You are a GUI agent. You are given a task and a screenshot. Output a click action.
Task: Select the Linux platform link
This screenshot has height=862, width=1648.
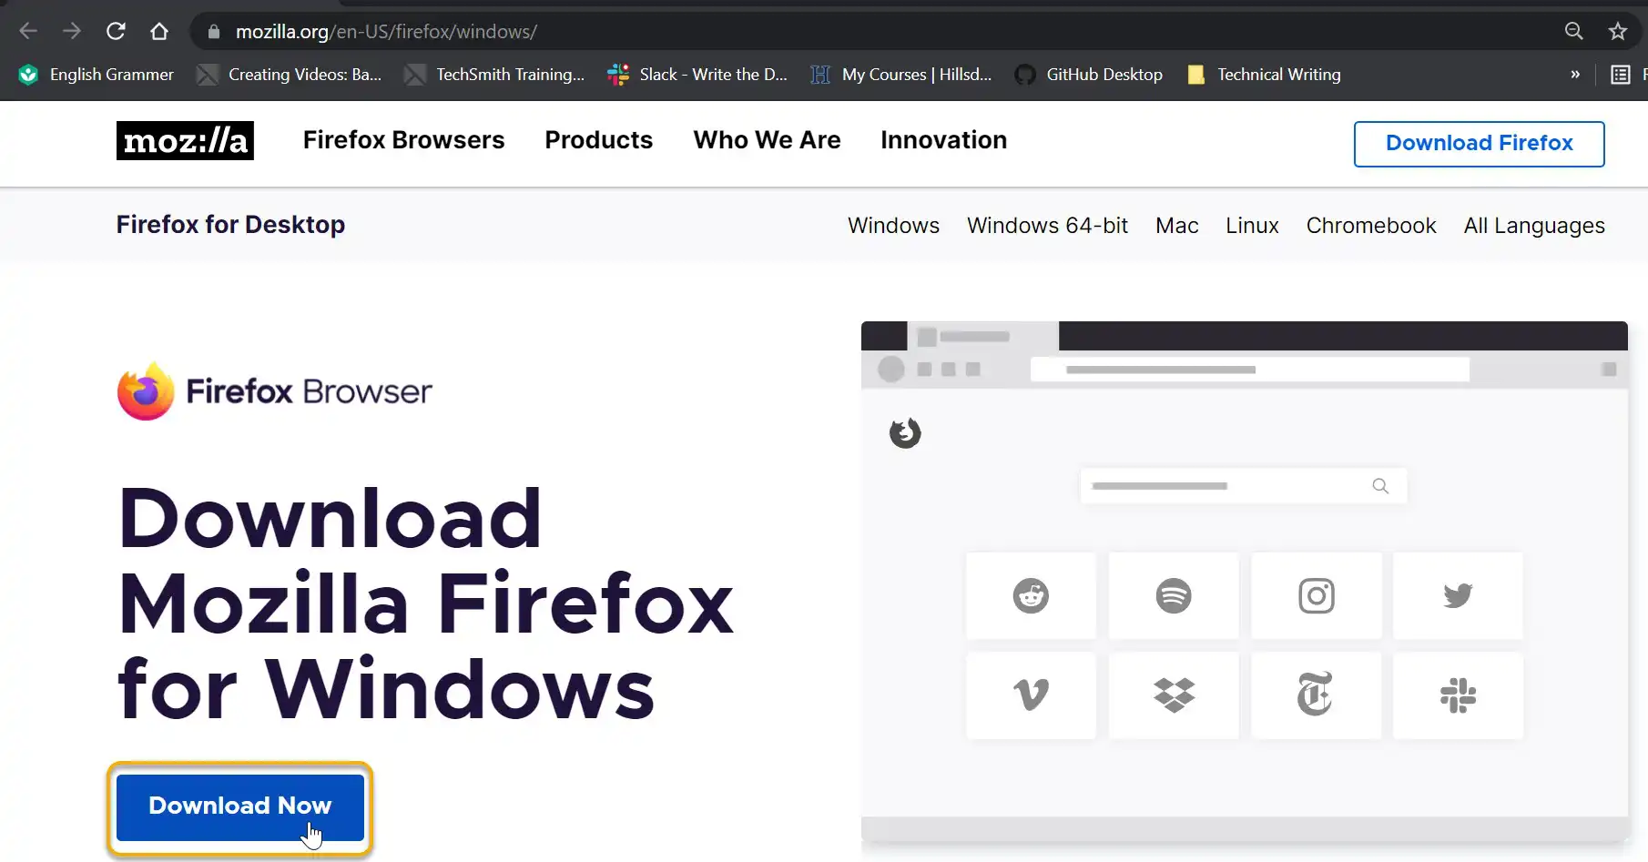pos(1252,226)
